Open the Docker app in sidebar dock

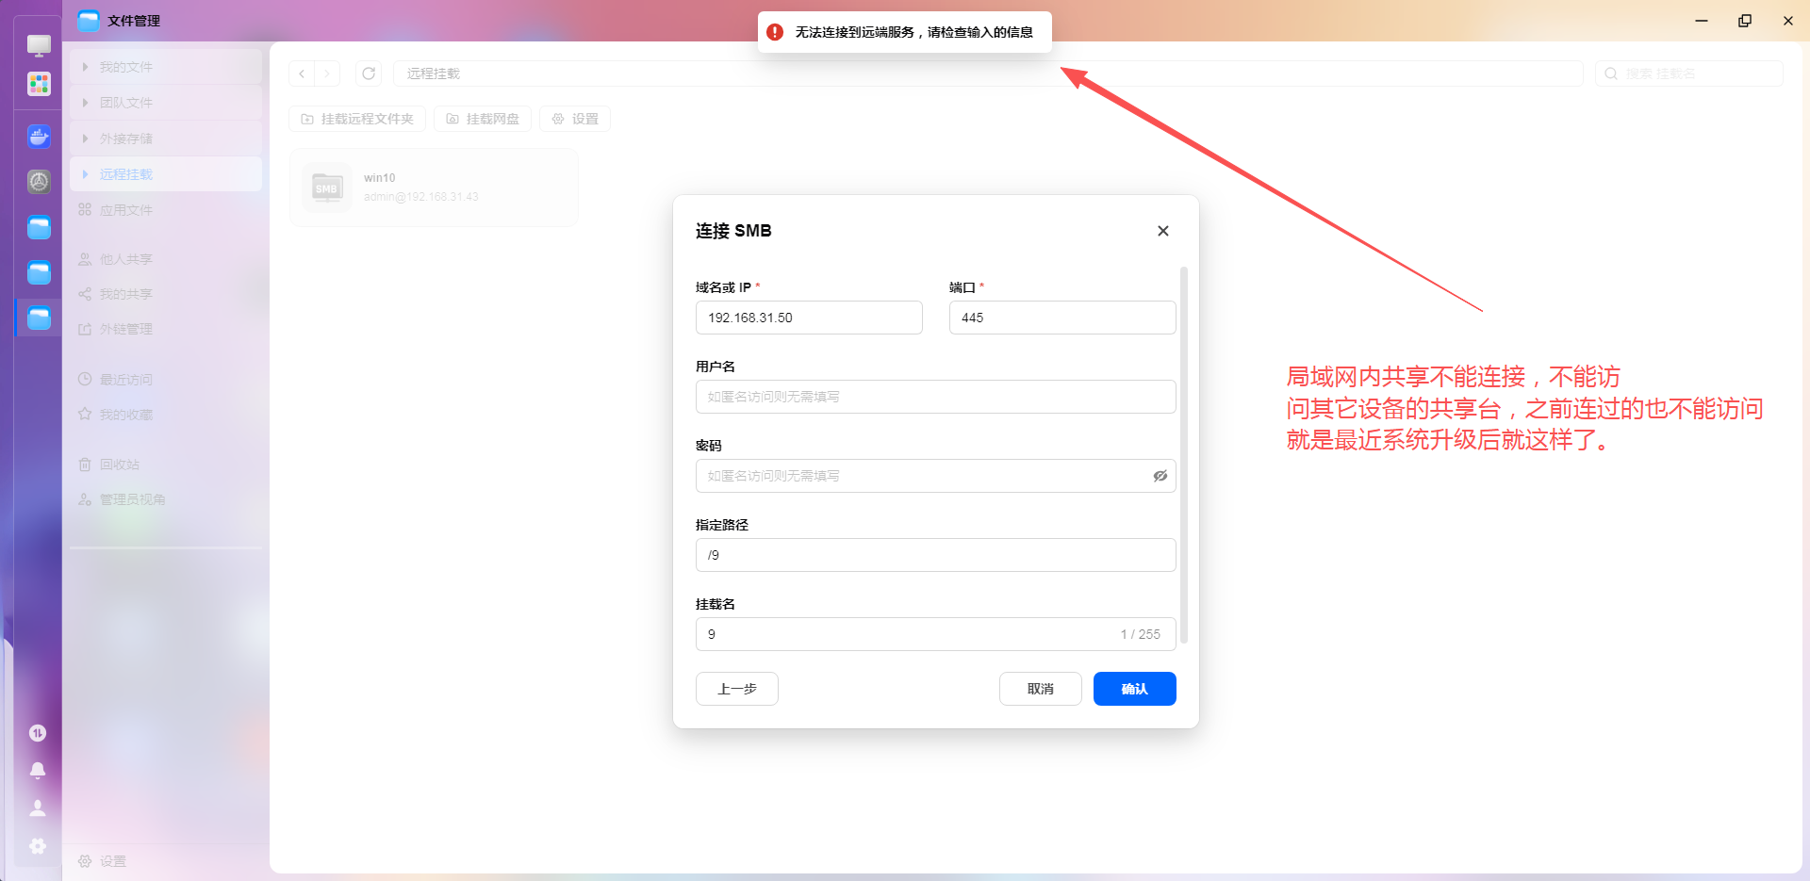click(x=39, y=137)
